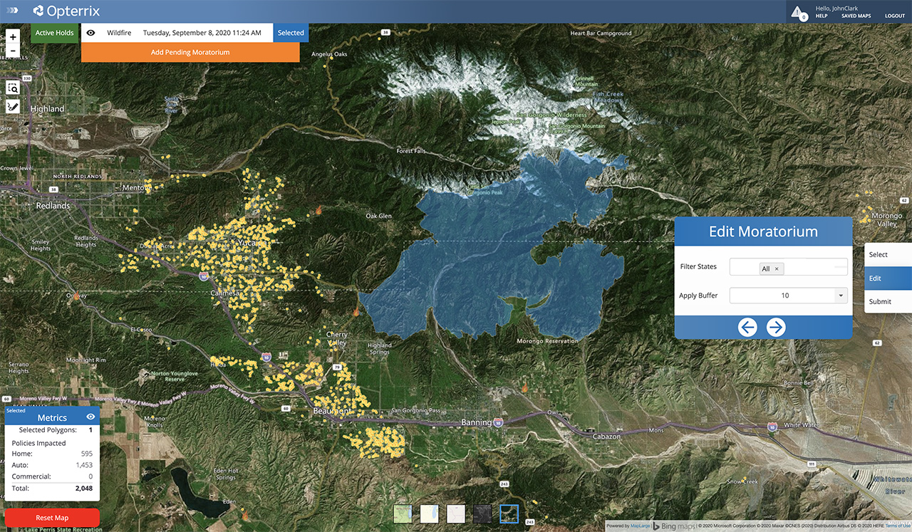Remove the All tag from Filter States
Viewport: 912px width, 532px height.
coord(777,268)
